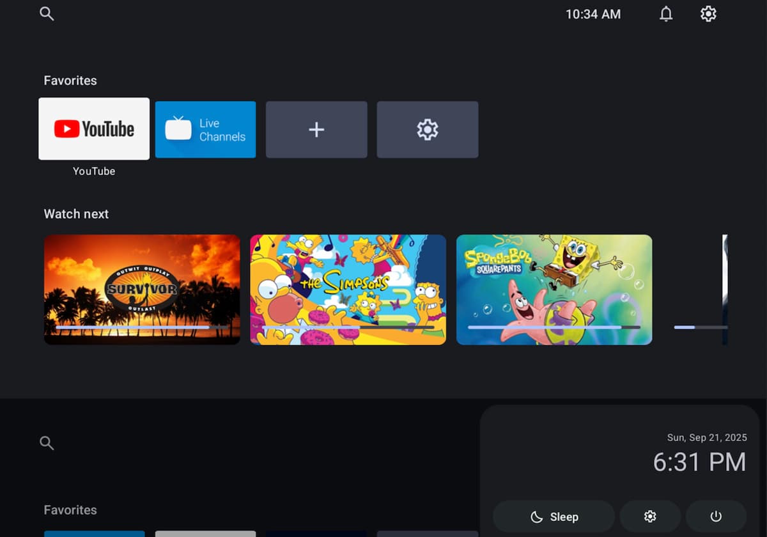Click the 10:34 AM clock
767x537 pixels.
point(593,14)
